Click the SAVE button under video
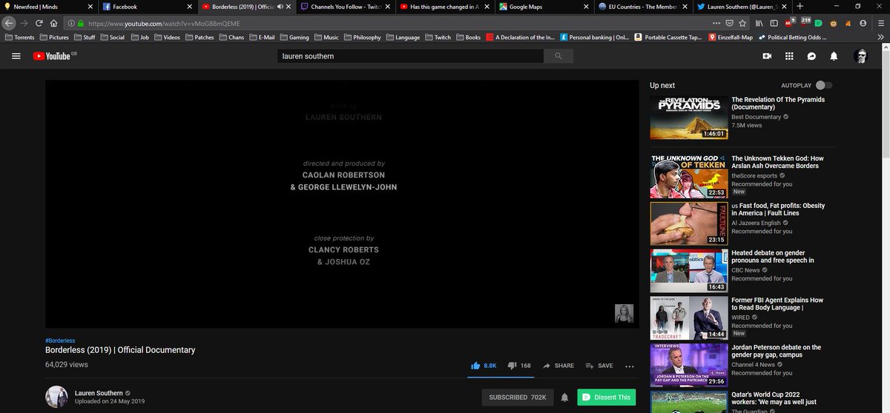The width and height of the screenshot is (890, 413). (599, 366)
